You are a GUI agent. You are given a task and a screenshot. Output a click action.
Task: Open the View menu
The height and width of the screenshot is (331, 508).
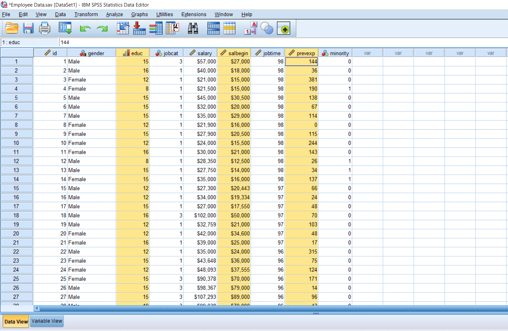tap(41, 14)
